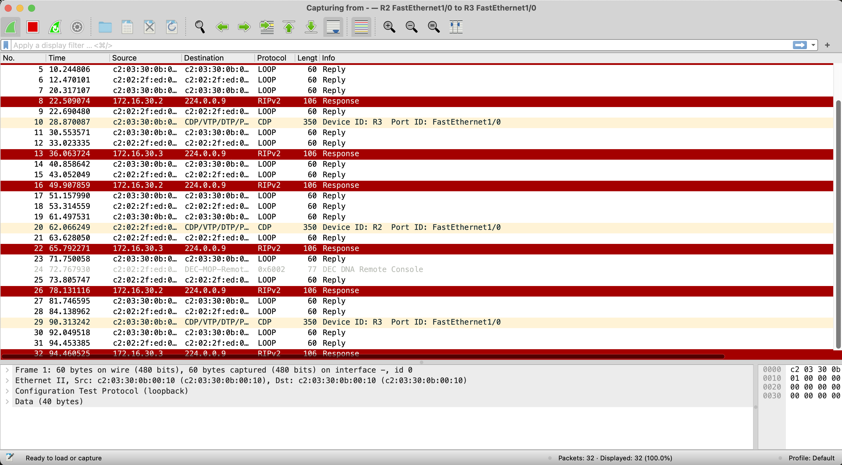The height and width of the screenshot is (465, 842).
Task: Add a display filter button with plus
Action: point(827,45)
